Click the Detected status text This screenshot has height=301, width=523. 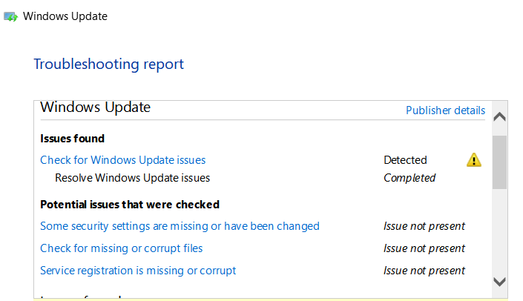pyautogui.click(x=405, y=159)
